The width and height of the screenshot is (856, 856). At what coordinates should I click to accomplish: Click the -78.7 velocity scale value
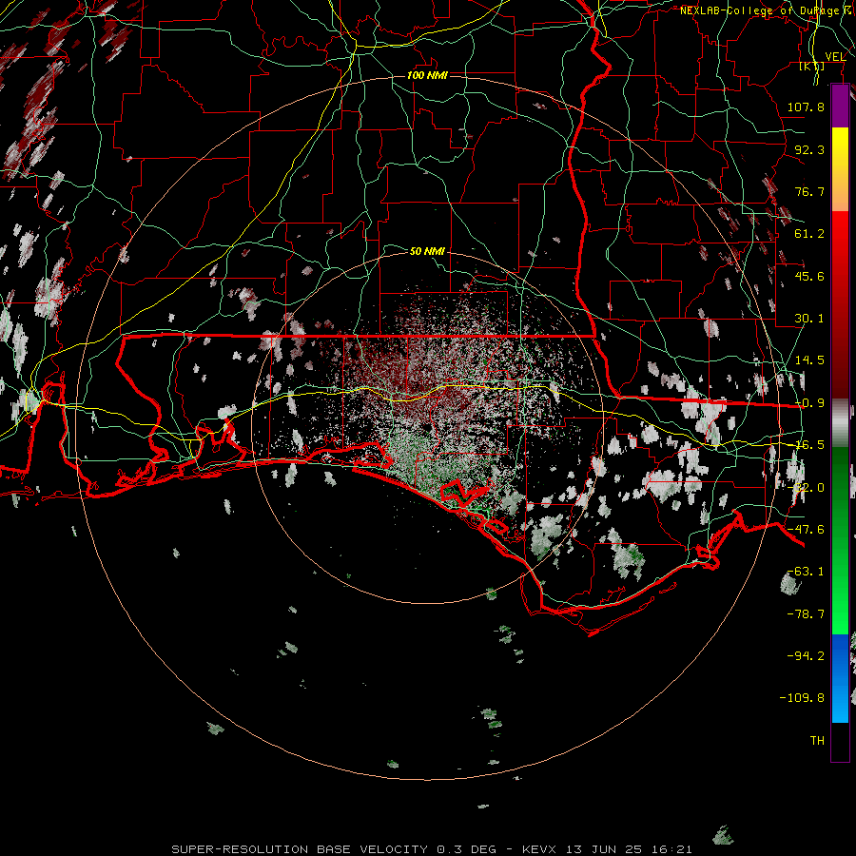coord(806,614)
